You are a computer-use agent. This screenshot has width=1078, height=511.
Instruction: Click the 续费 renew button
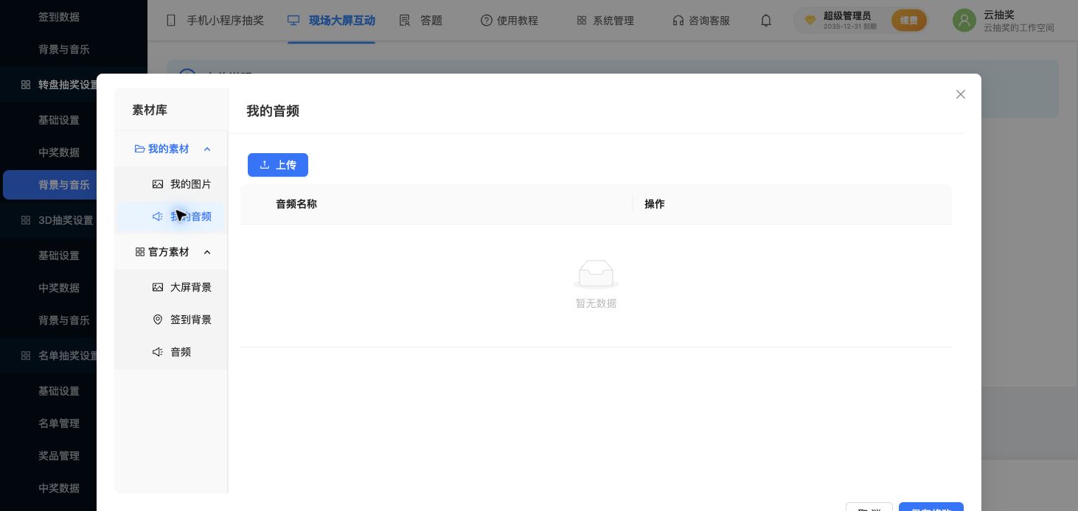908,21
